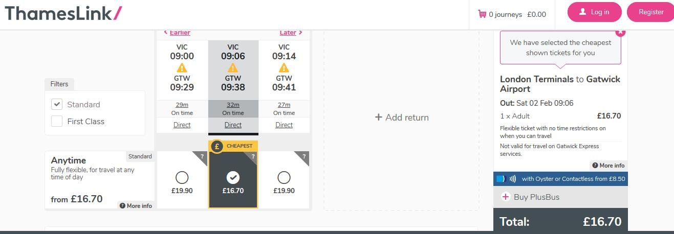
Task: Click the Log in button
Action: click(594, 12)
